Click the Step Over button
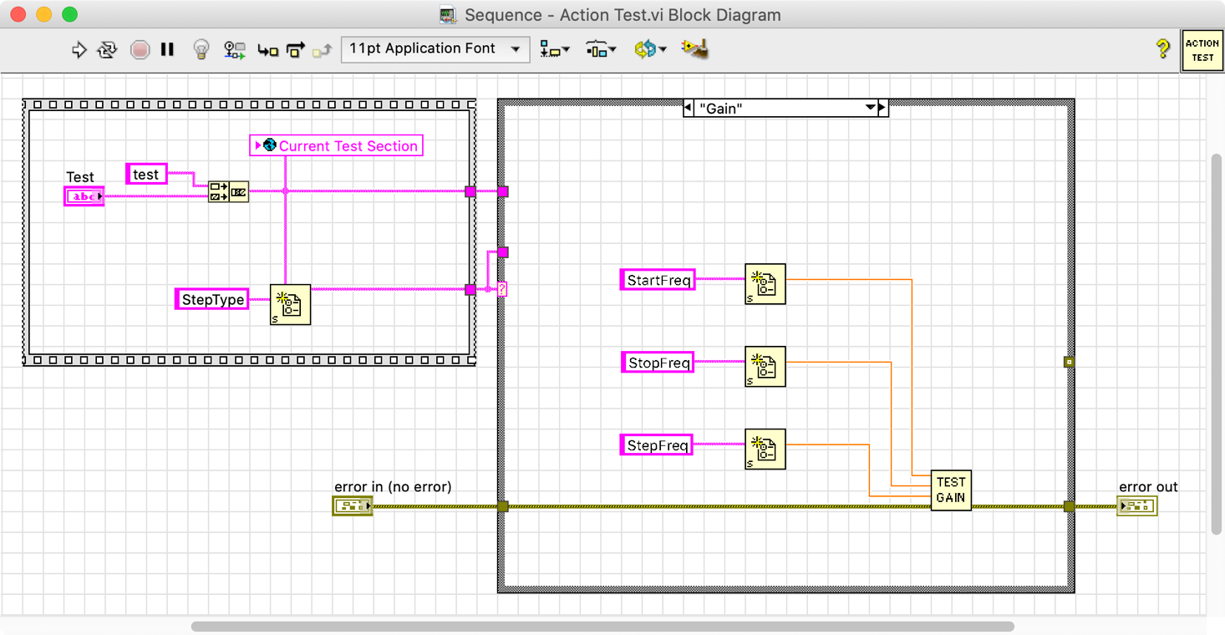The height and width of the screenshot is (635, 1225). (x=295, y=50)
